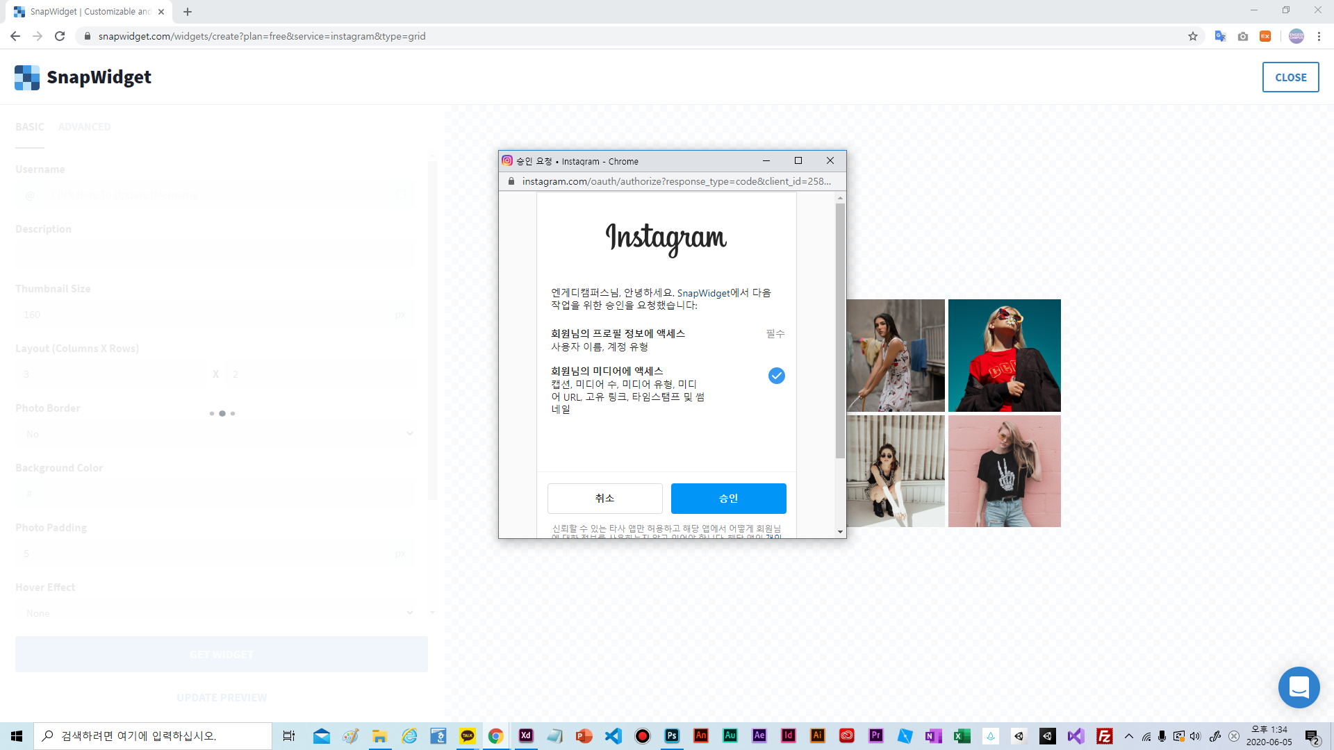Click the camera screenshot extension icon
Viewport: 1334px width, 750px height.
pos(1243,36)
